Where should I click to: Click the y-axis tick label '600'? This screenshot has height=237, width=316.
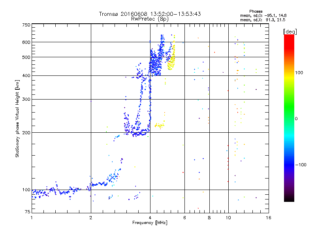coord(26,42)
